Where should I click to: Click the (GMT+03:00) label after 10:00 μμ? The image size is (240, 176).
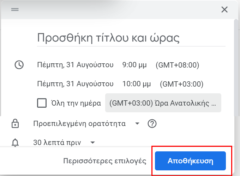click(182, 84)
